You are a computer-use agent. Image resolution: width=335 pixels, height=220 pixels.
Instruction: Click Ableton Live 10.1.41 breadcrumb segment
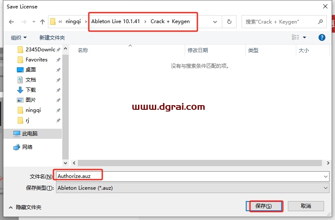(x=115, y=21)
